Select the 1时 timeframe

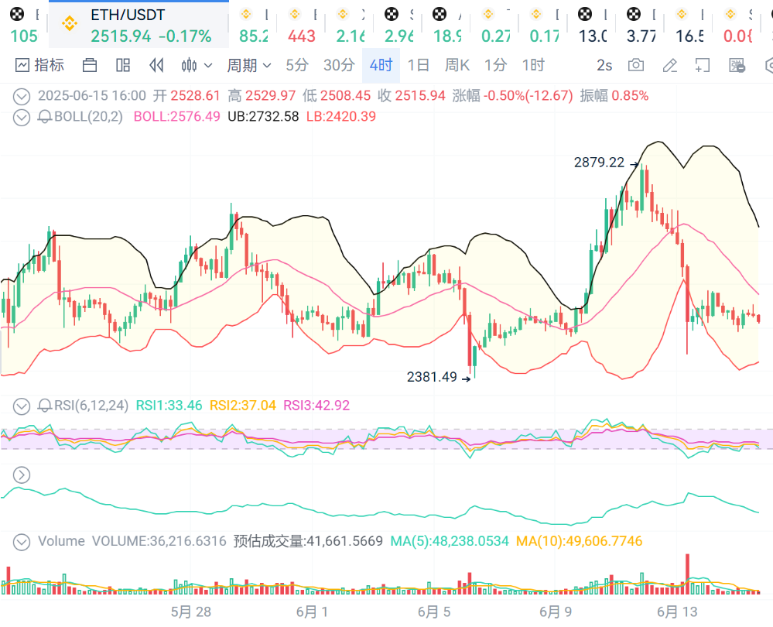pos(533,65)
